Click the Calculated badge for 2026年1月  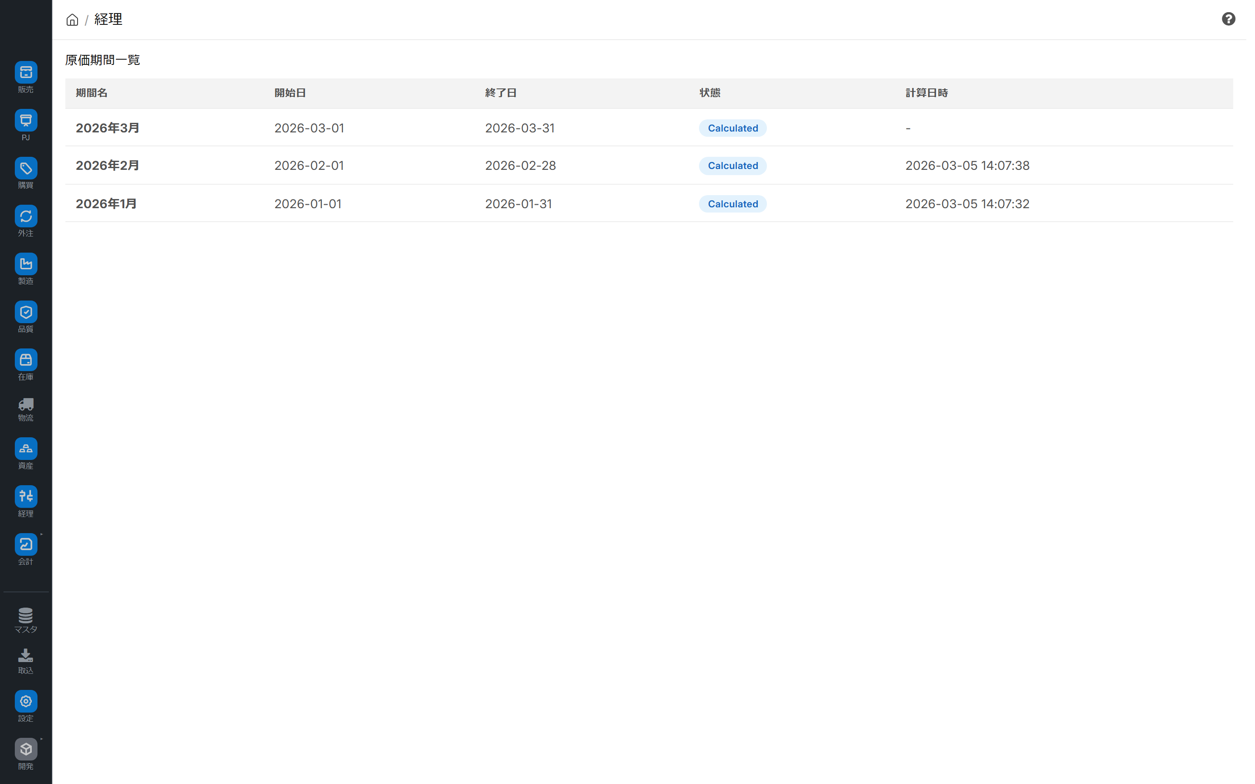(x=732, y=204)
